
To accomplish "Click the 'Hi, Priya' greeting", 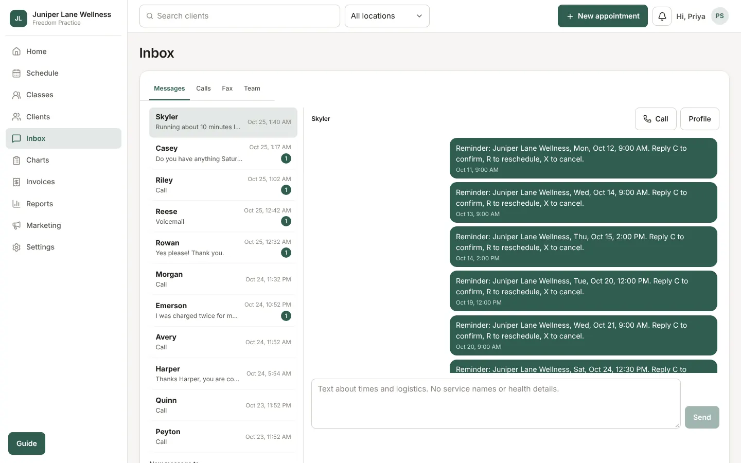I will pyautogui.click(x=691, y=16).
